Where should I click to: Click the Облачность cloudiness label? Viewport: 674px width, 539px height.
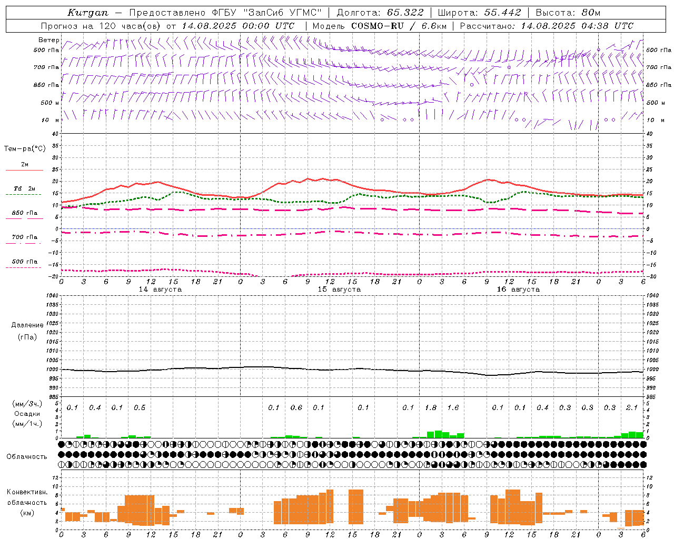[27, 456]
